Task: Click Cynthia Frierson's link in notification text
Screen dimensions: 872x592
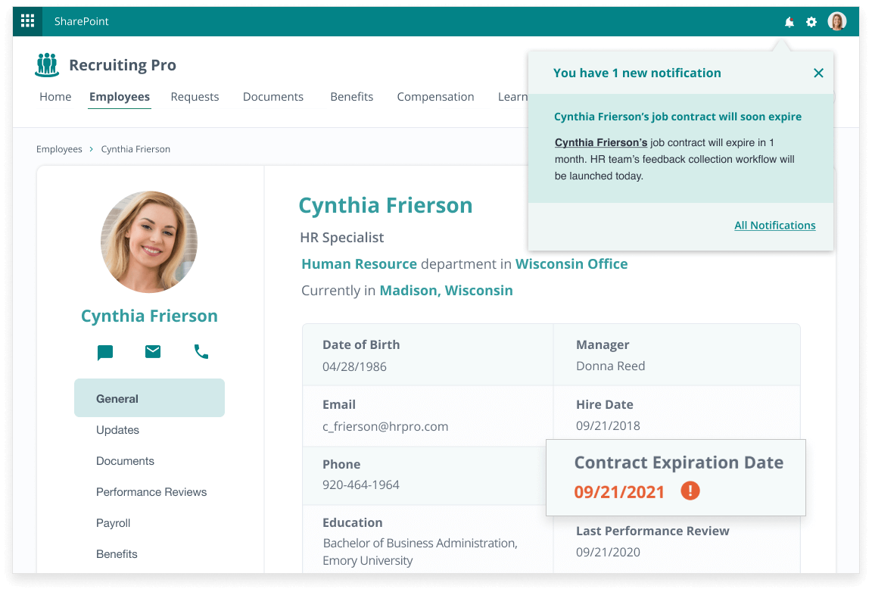Action: point(601,142)
